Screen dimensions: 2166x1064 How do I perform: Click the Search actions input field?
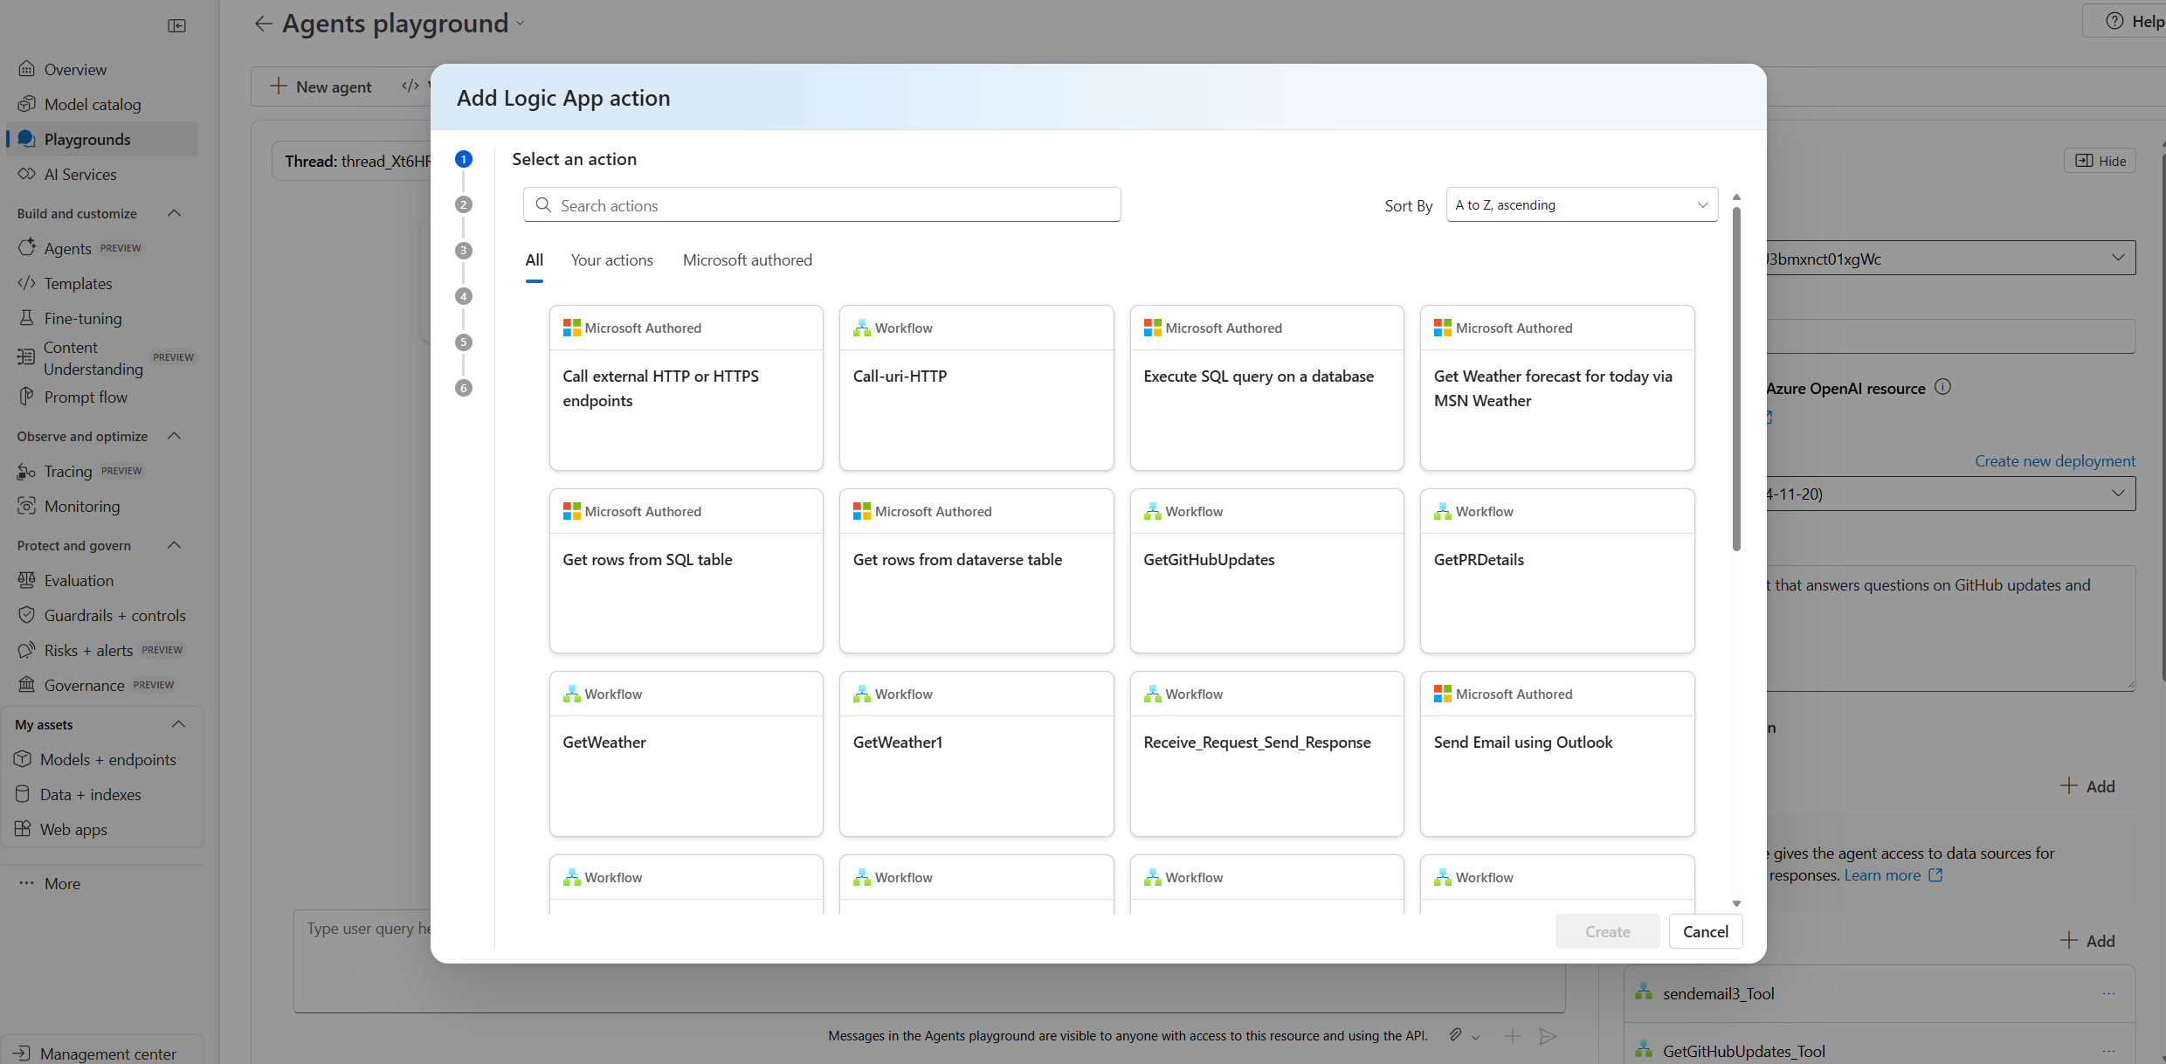(821, 204)
